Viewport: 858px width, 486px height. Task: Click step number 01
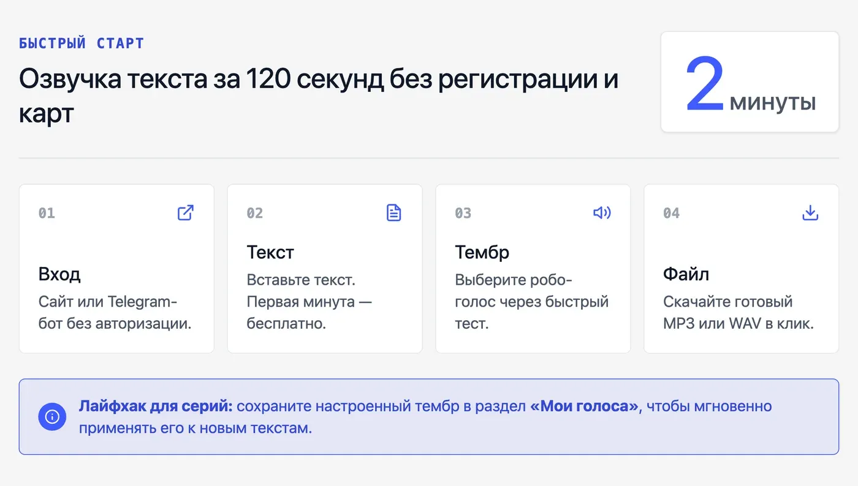click(47, 213)
